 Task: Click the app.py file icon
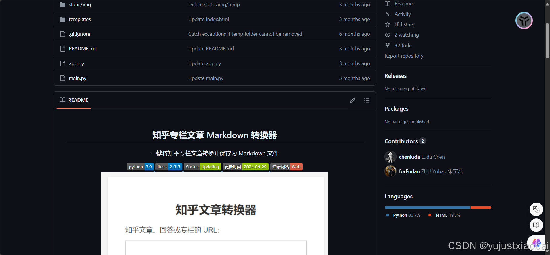click(62, 63)
